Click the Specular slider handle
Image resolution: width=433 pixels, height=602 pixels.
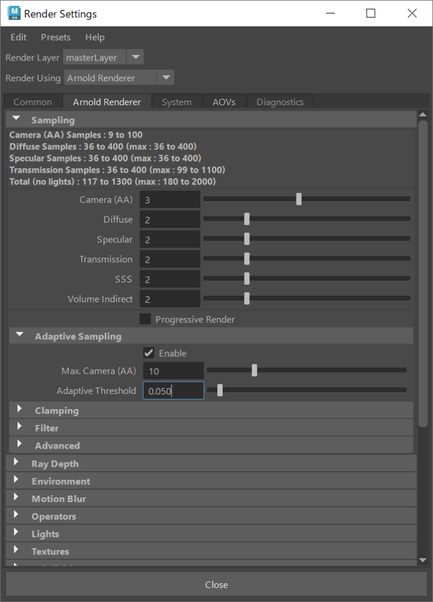(247, 239)
